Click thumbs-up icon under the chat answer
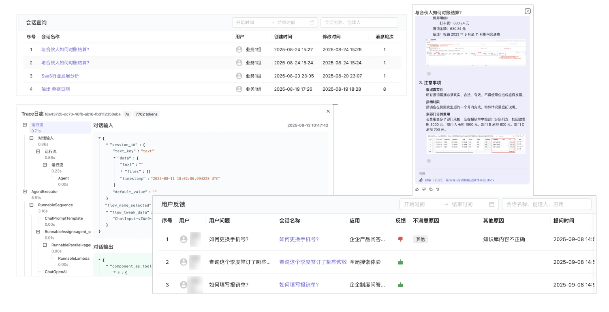The image size is (609, 312). click(x=417, y=189)
